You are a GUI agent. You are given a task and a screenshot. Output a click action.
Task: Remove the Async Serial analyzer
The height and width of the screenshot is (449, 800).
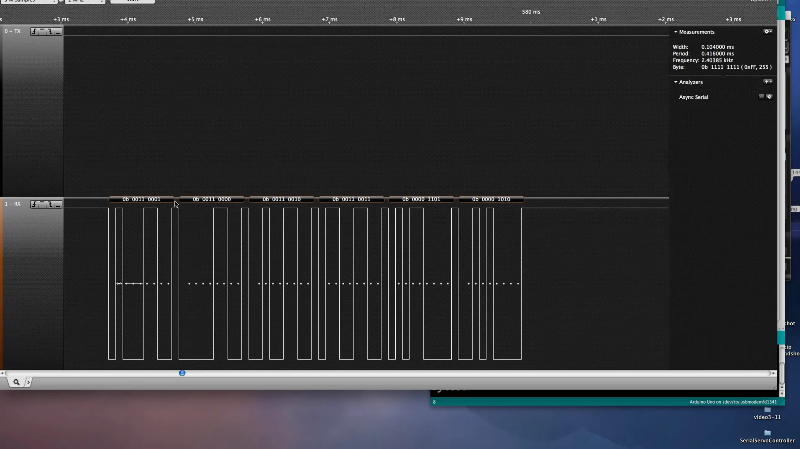[x=761, y=97]
